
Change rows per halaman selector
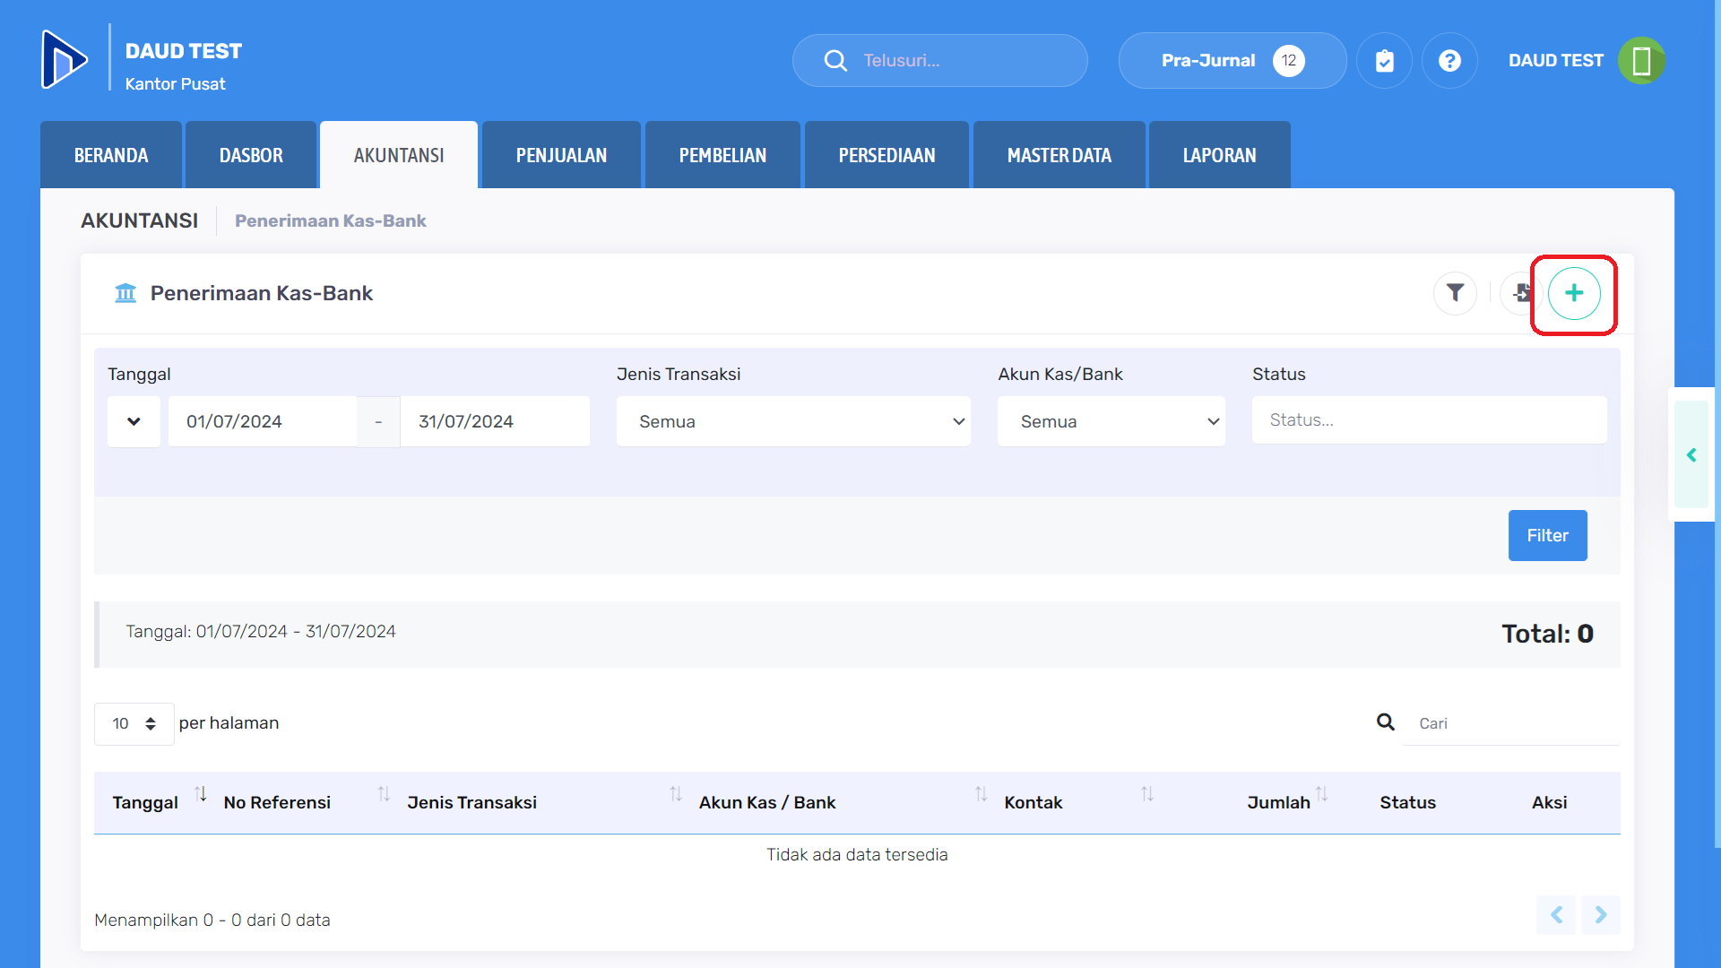click(x=134, y=723)
